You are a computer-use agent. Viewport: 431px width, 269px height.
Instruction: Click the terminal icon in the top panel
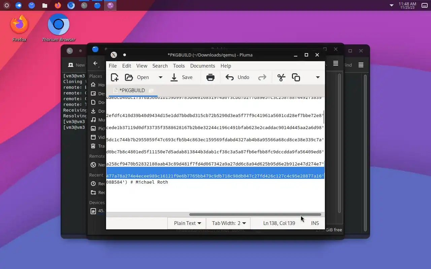coord(84,5)
